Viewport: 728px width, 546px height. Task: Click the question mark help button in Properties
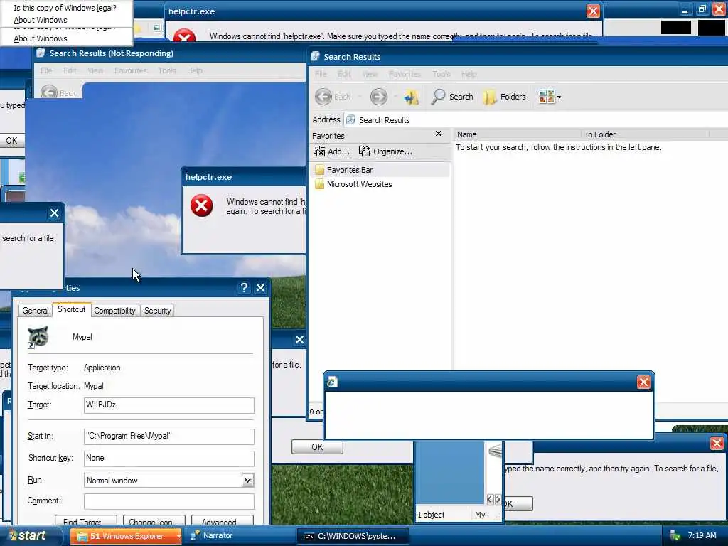244,288
